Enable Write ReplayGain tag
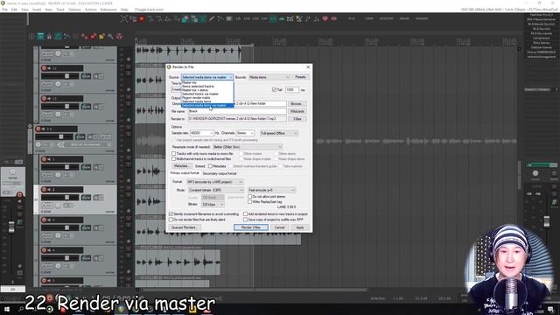This screenshot has width=560, height=315. tap(250, 202)
